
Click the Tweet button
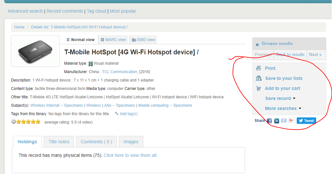306,121
